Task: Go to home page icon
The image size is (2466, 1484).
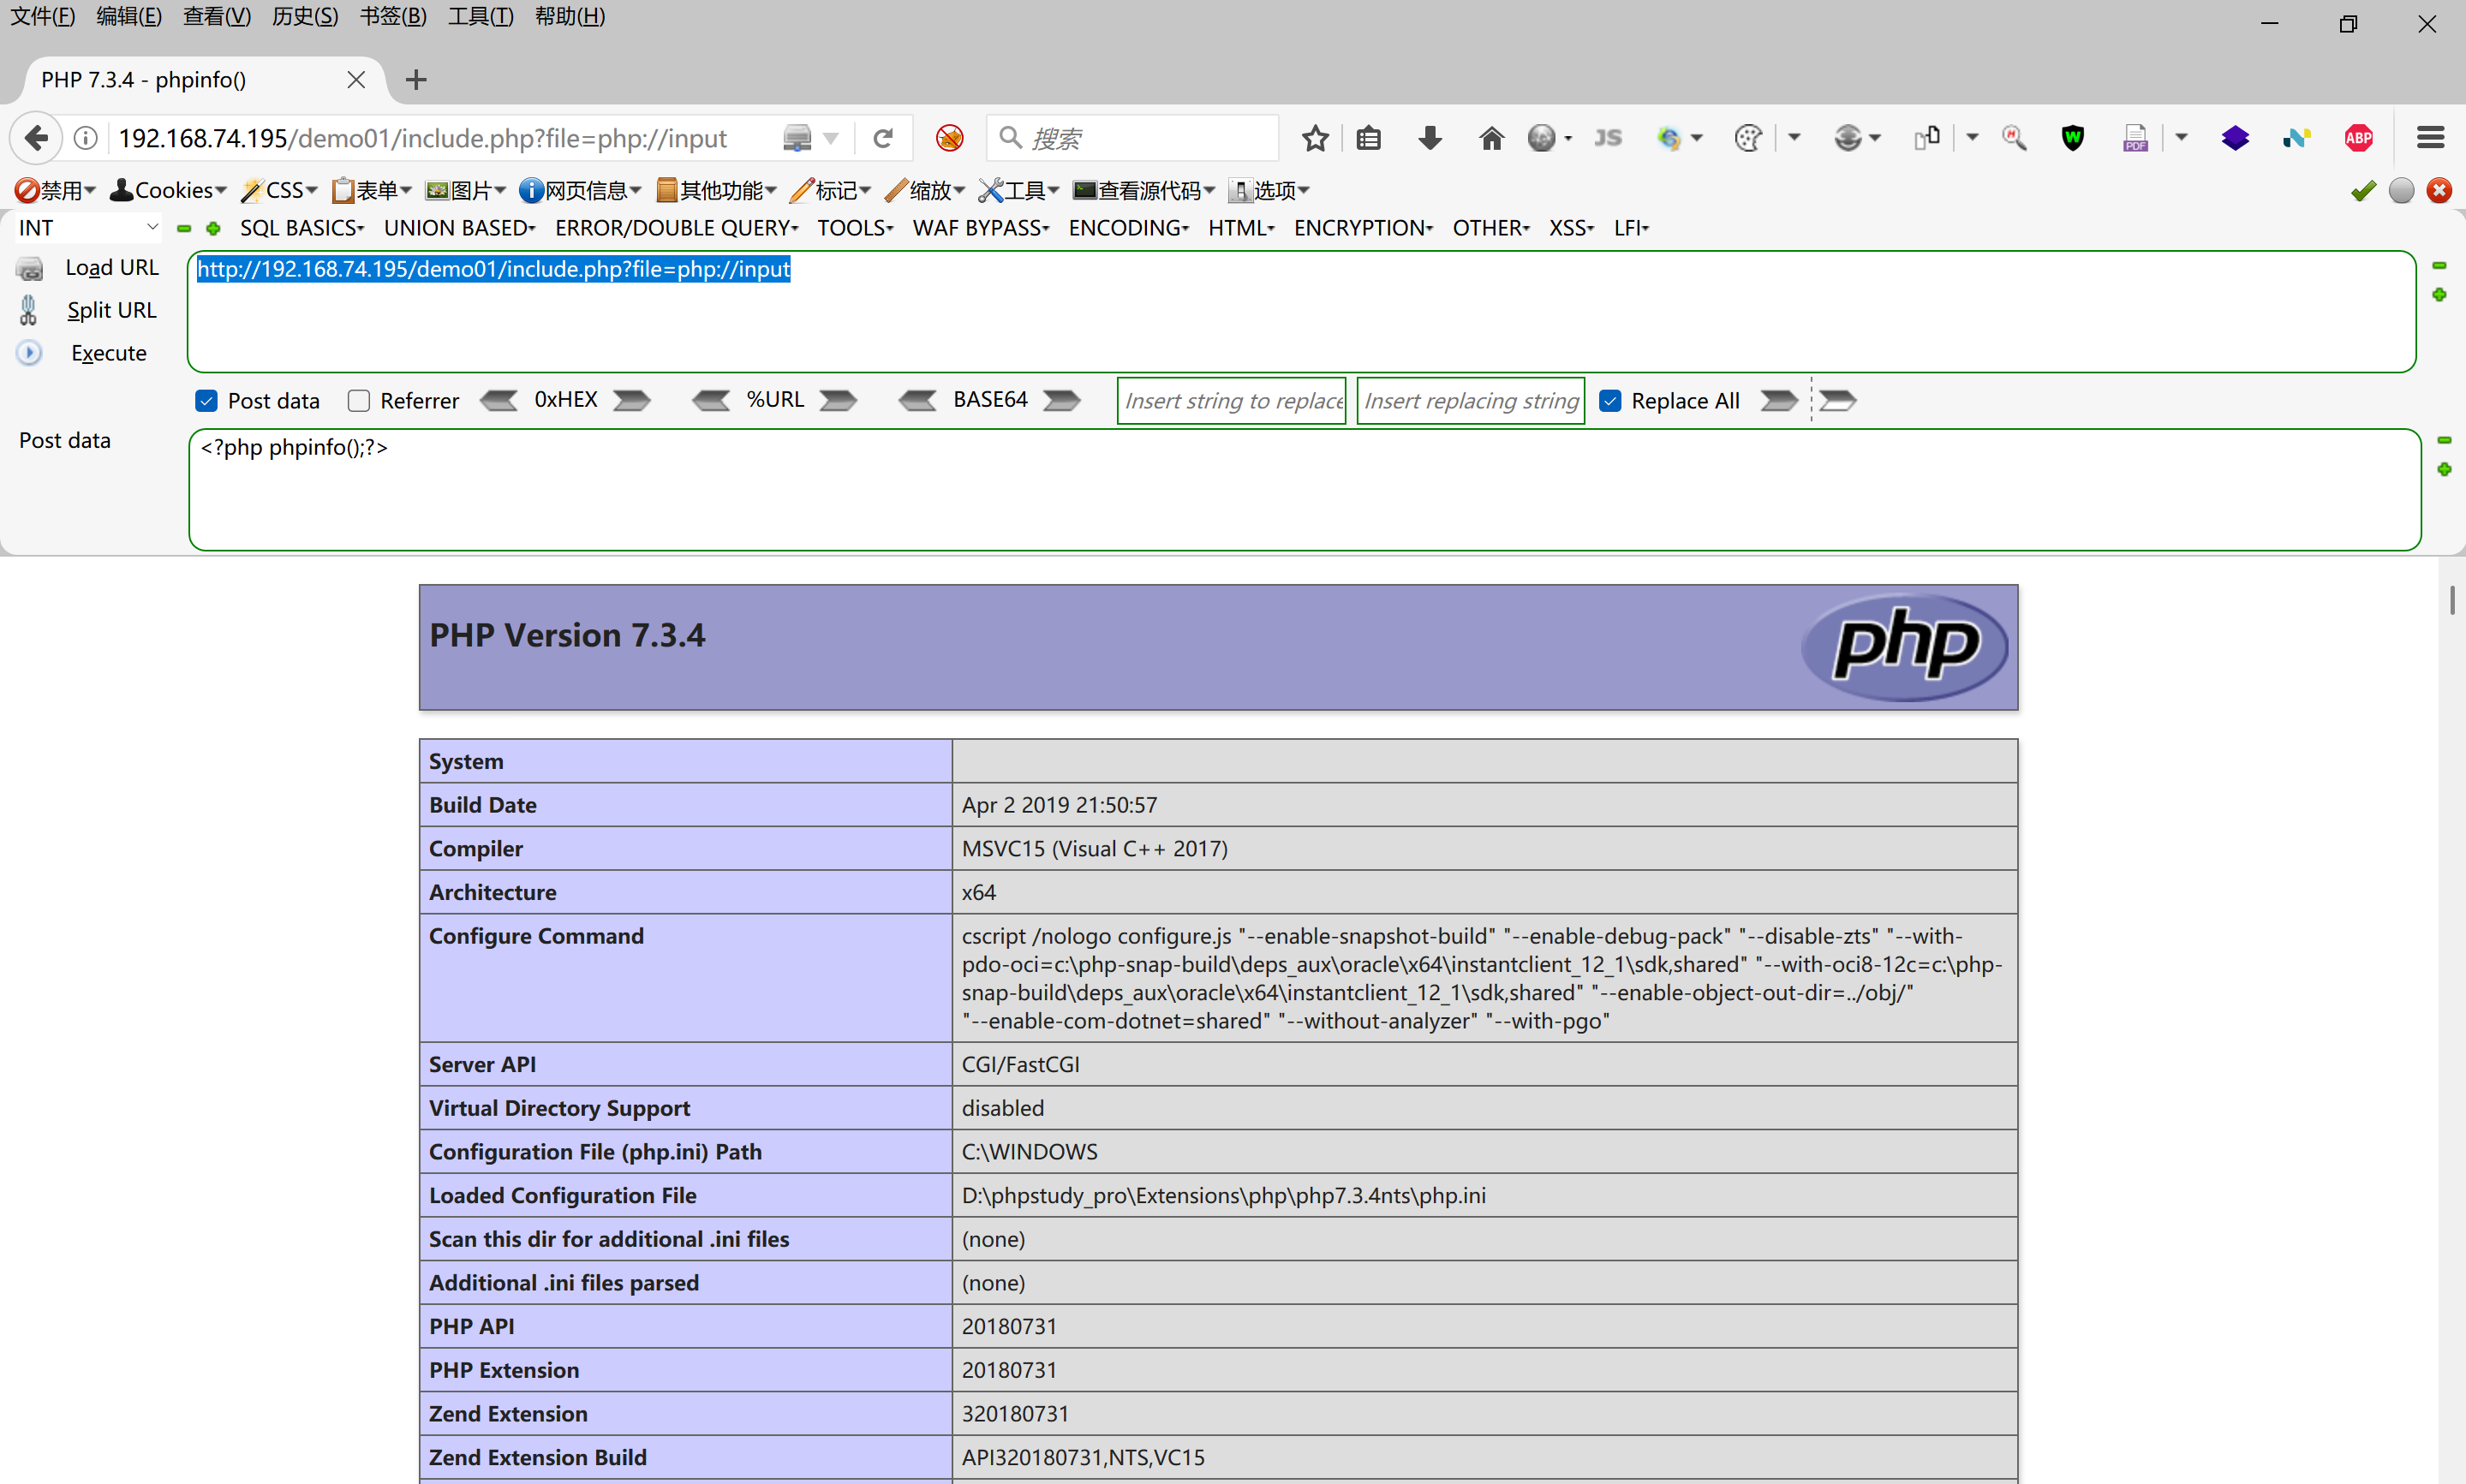Action: 1491,138
